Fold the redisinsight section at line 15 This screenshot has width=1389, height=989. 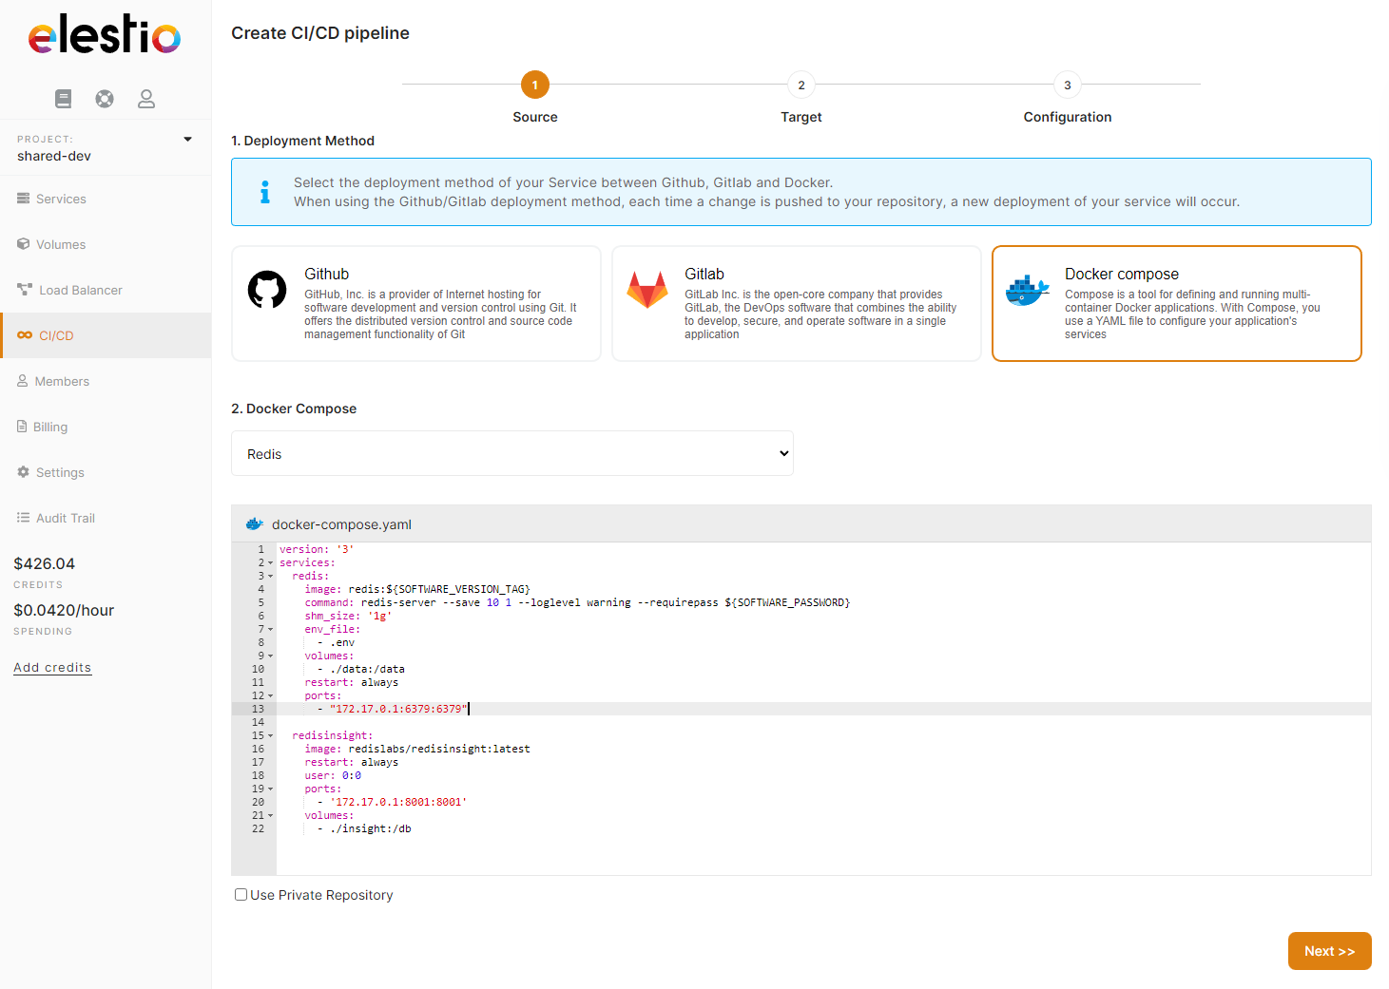point(270,736)
